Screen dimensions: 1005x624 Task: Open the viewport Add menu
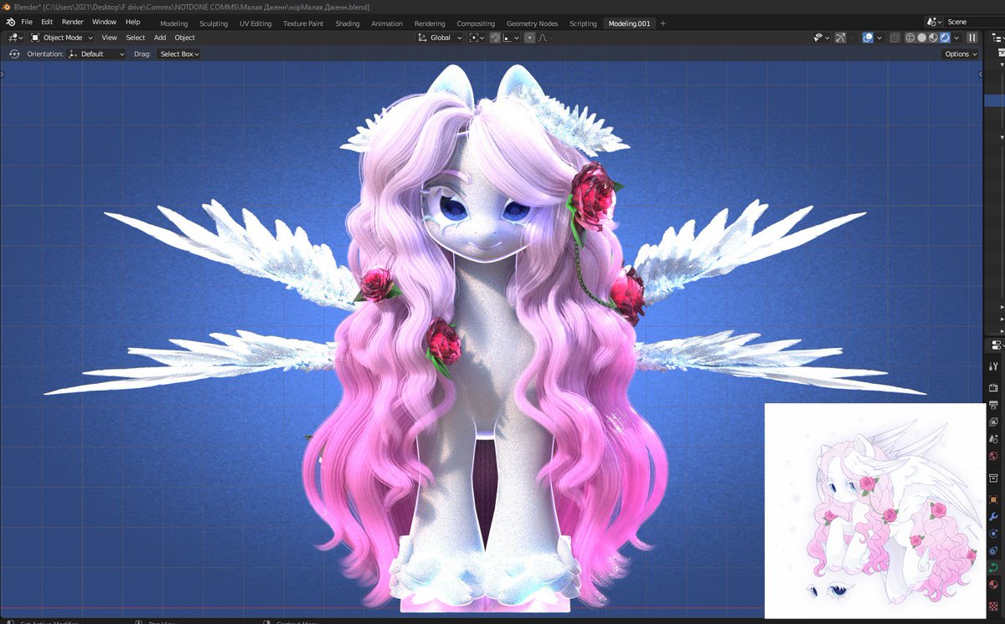tap(160, 38)
